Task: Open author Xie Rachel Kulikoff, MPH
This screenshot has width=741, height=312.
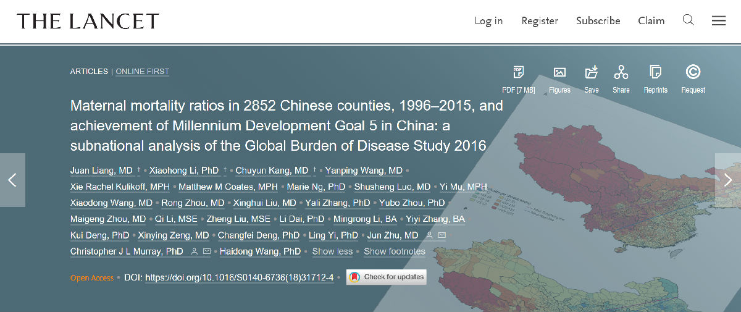Action: coord(120,187)
